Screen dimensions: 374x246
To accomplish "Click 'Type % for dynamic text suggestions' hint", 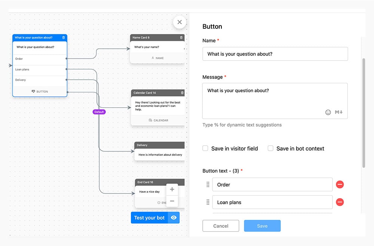I will pyautogui.click(x=242, y=125).
